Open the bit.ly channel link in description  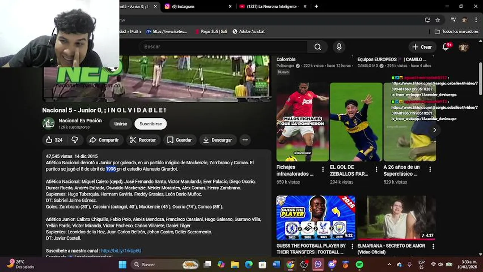point(121,251)
